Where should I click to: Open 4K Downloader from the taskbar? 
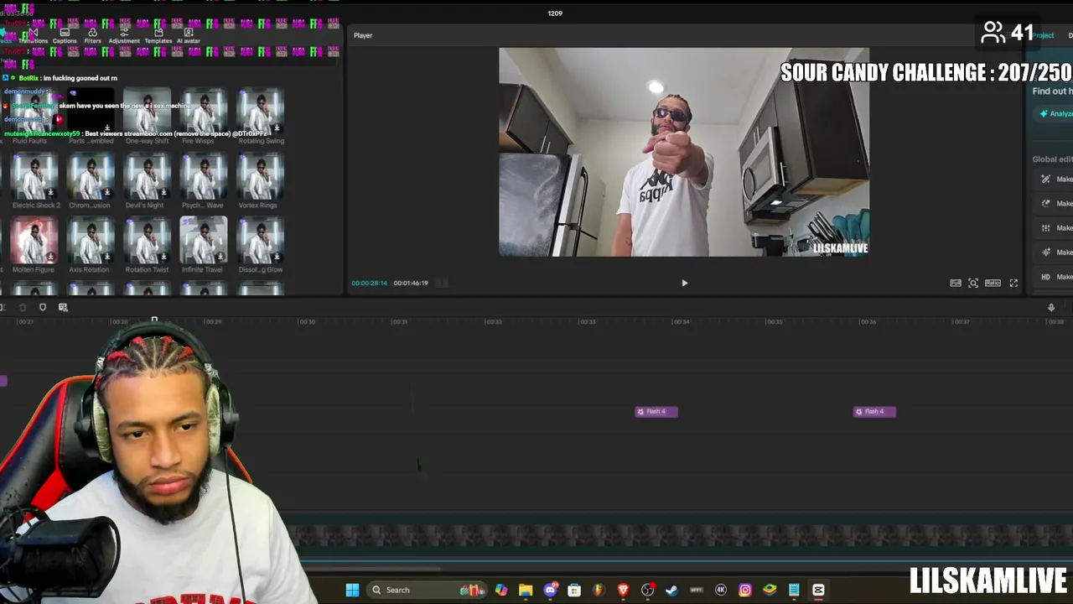coord(721,590)
